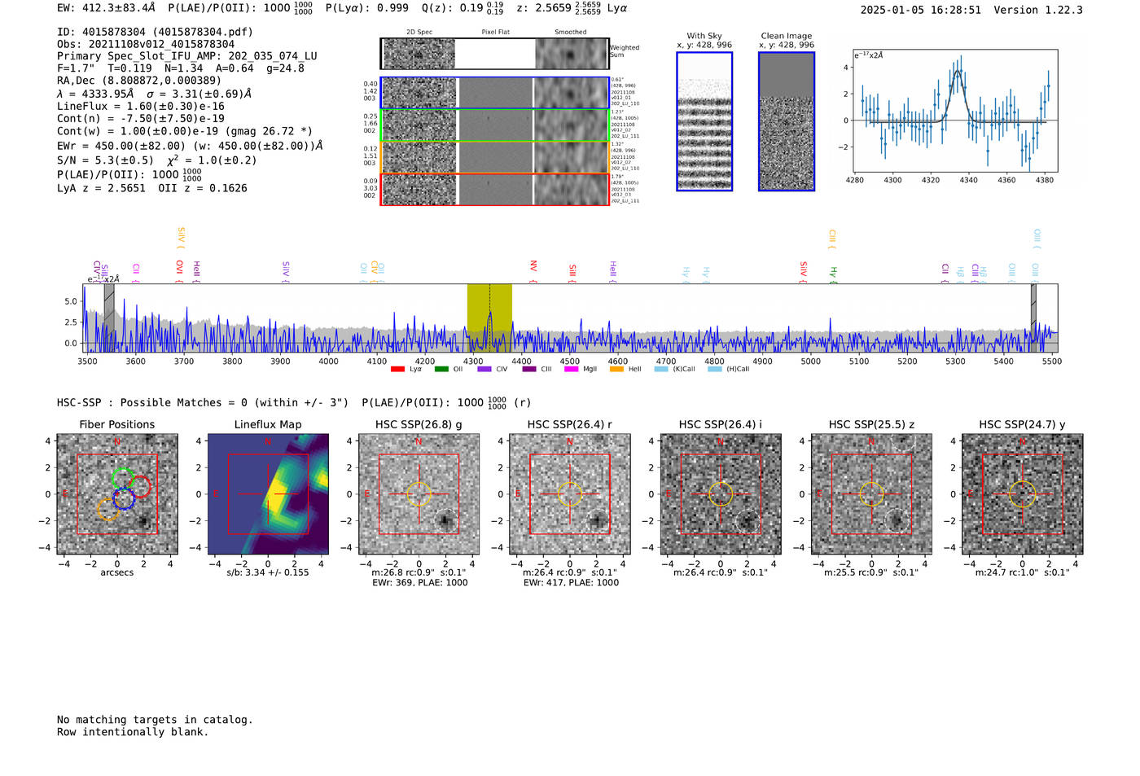Screen dimensions: 1140x776
Task: Click the 'EWr: 417, PLAE: 1000' caption
Action: click(571, 583)
